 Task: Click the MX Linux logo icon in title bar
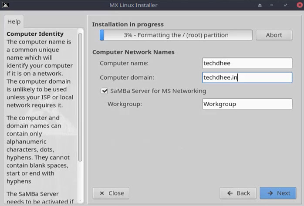point(6,5)
